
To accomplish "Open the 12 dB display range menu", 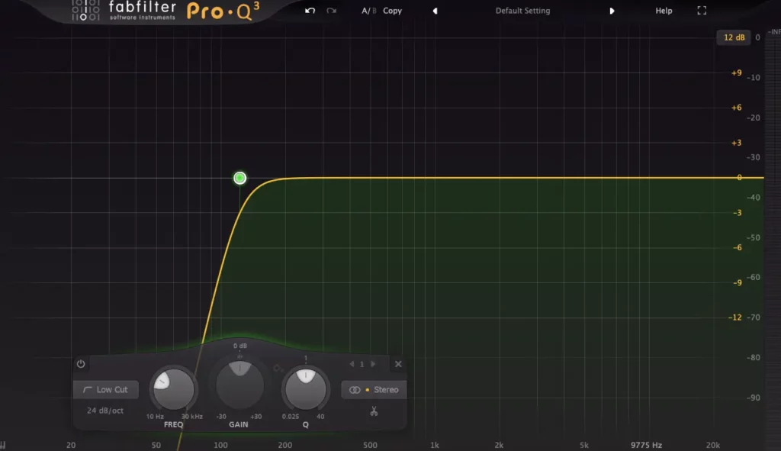I will pos(734,37).
